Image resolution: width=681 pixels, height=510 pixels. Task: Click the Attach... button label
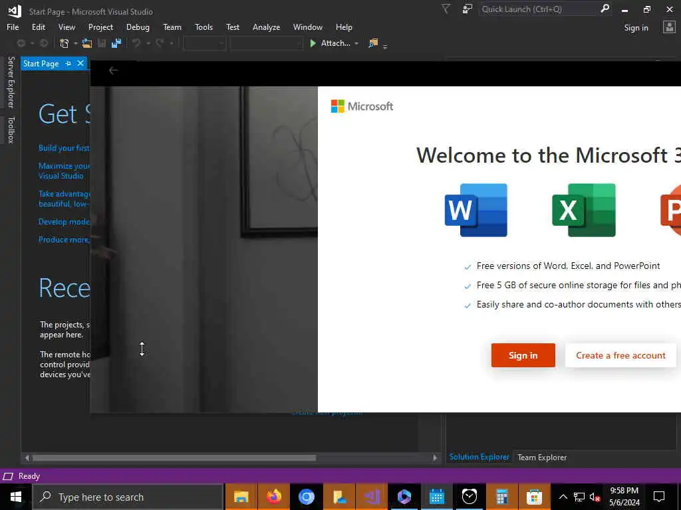[x=335, y=43]
